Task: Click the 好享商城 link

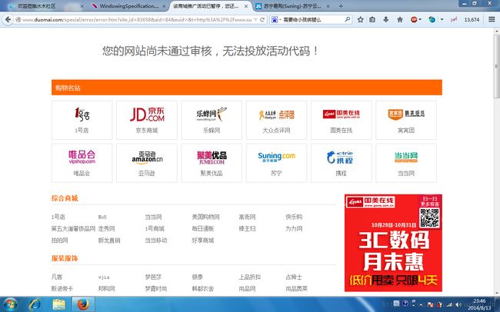Action: coord(203,241)
